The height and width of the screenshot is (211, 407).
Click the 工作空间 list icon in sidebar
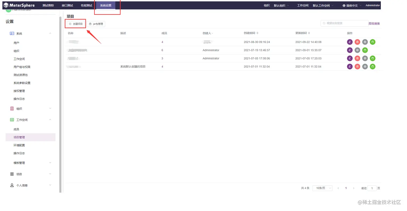click(12, 120)
